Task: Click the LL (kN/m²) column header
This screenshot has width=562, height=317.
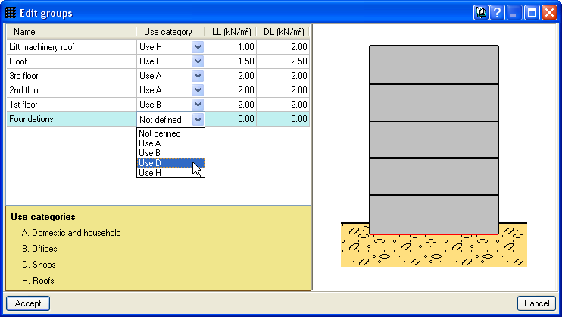Action: (x=230, y=32)
